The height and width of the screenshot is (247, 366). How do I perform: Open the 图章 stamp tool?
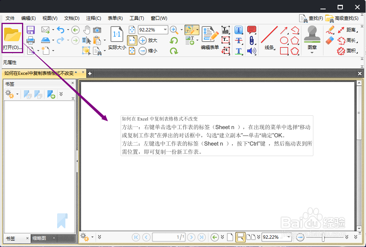311,36
